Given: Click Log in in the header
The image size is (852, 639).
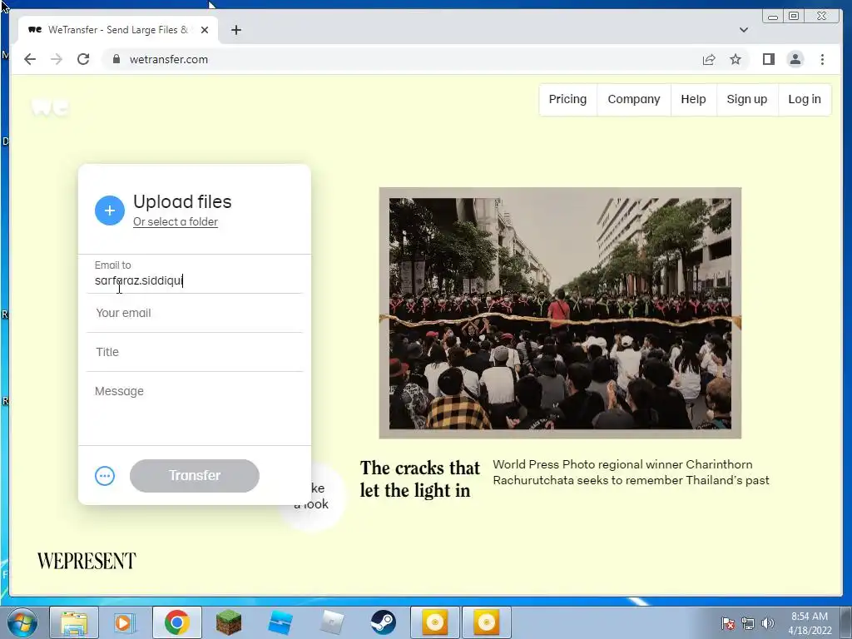Looking at the screenshot, I should (805, 100).
